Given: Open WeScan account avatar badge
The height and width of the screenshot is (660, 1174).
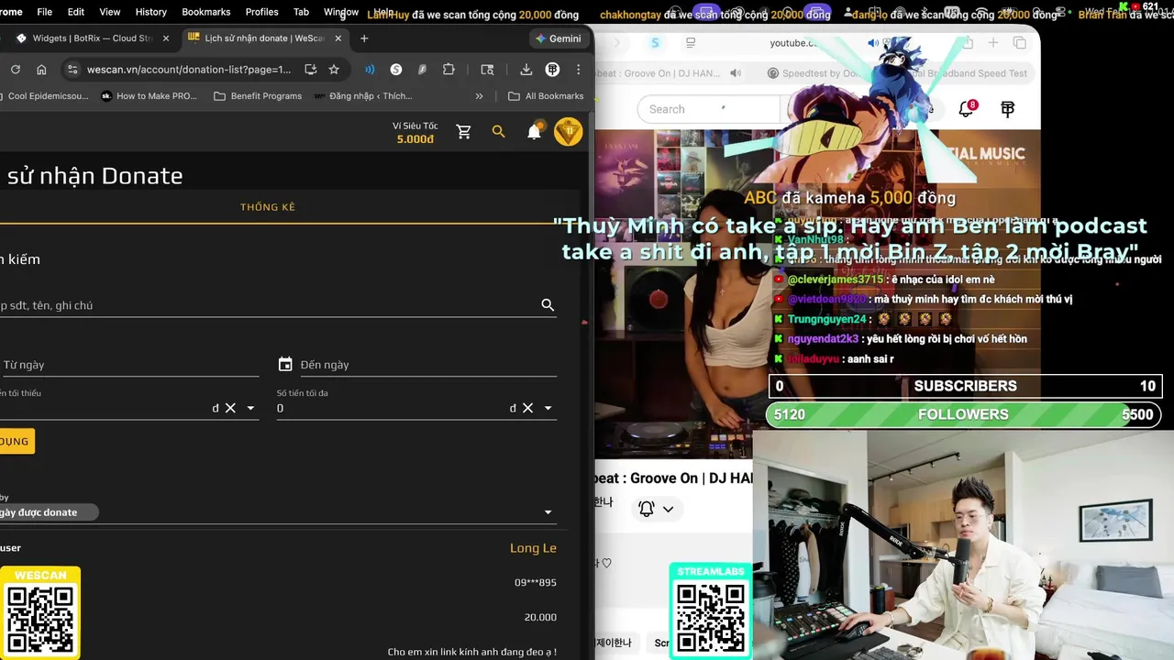Looking at the screenshot, I should (569, 132).
